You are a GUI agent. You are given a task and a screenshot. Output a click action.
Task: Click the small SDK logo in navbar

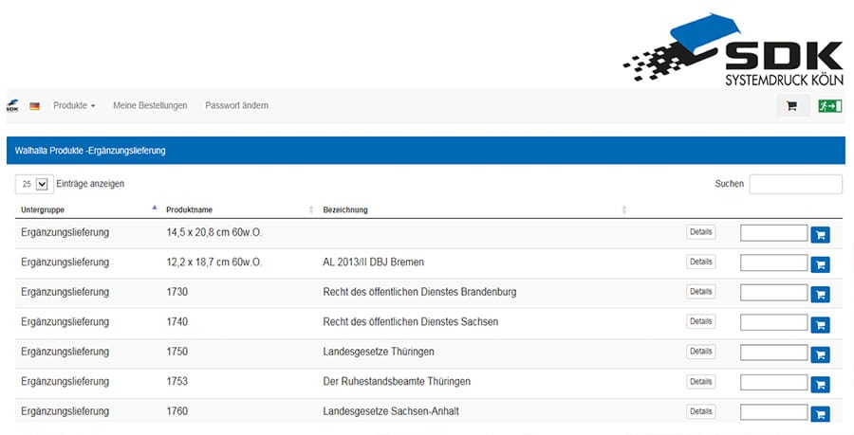point(12,105)
